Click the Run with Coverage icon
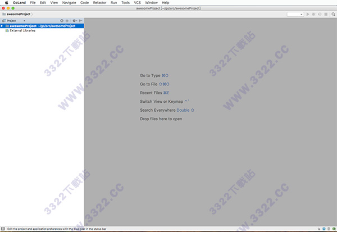 [320, 14]
